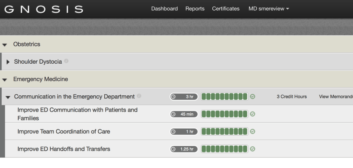The image size is (353, 168).
Task: Click progress bar for Improve Team Coordination of Care
Action: [x=225, y=131]
